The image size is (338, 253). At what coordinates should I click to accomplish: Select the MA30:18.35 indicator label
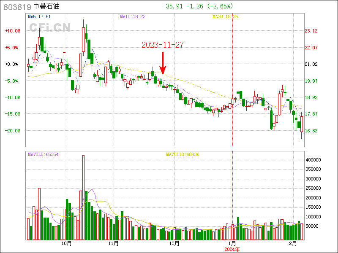(225, 16)
